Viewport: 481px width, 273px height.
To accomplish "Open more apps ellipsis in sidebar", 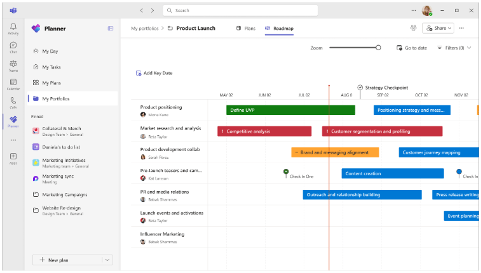I will (13, 140).
